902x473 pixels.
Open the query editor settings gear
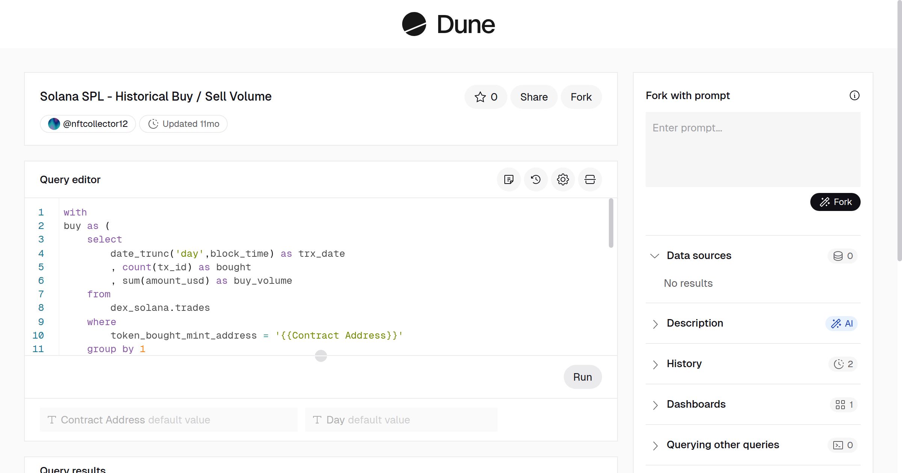(563, 179)
